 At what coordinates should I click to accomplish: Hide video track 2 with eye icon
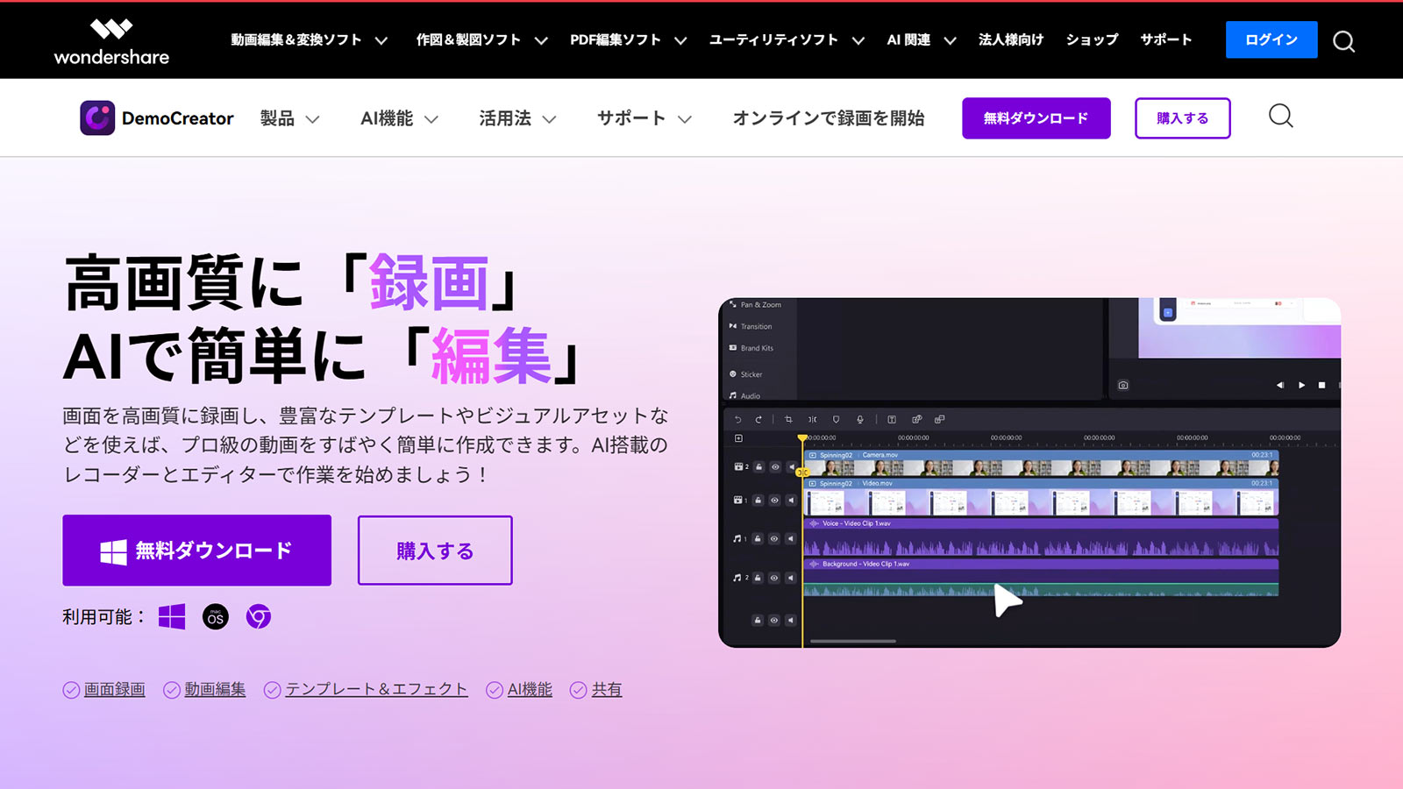tap(775, 466)
